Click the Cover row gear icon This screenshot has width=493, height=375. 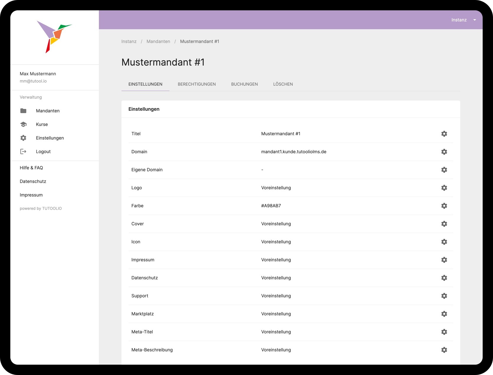click(444, 224)
